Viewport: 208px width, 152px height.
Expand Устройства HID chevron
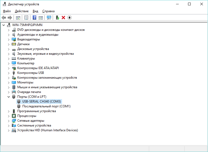[x=9, y=130]
